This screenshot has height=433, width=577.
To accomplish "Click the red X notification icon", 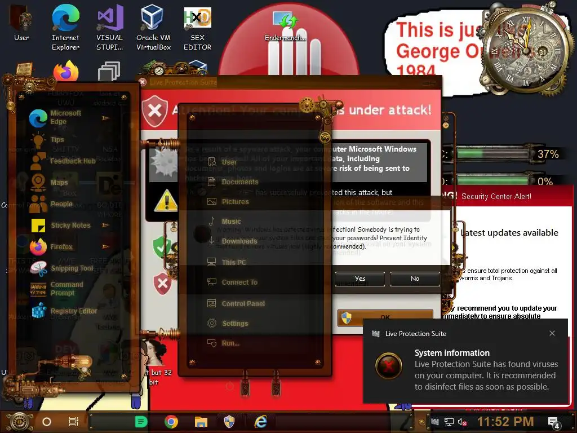I will click(x=389, y=366).
